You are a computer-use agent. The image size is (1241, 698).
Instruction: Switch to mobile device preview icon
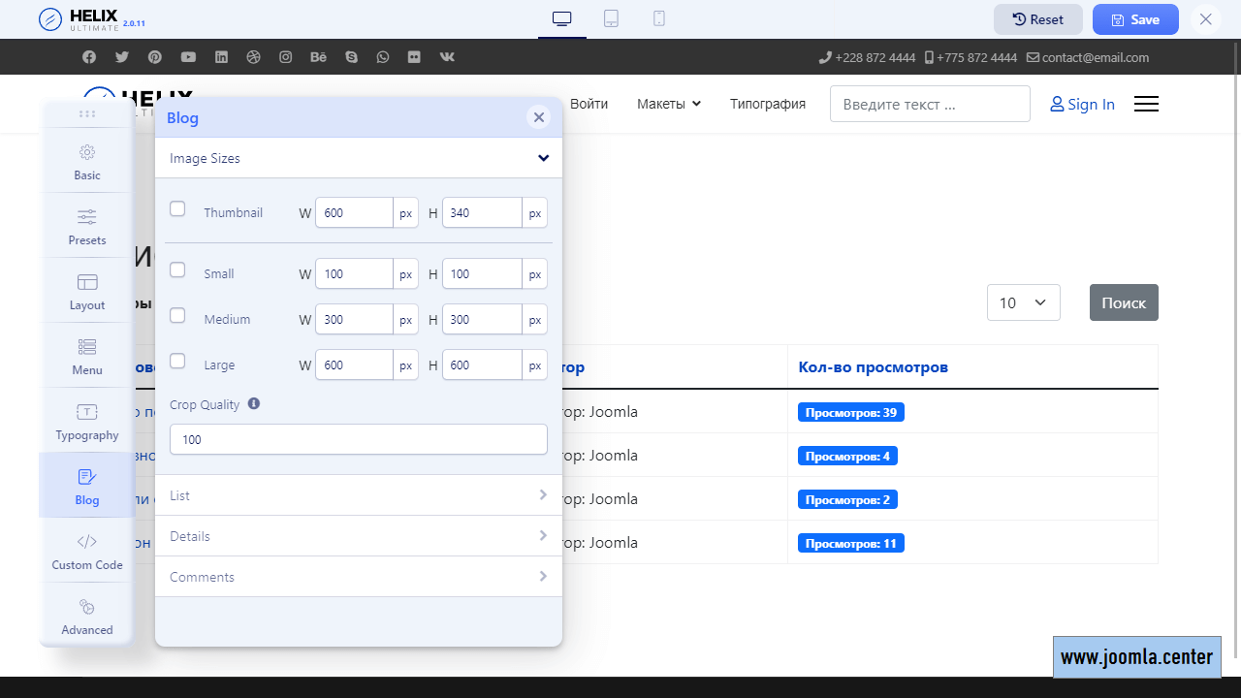pos(659,18)
